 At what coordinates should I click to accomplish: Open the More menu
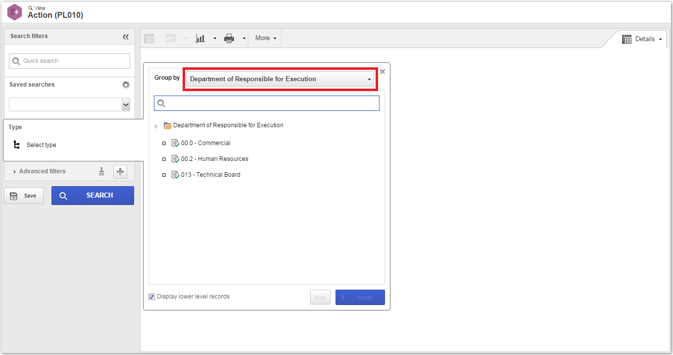(265, 38)
